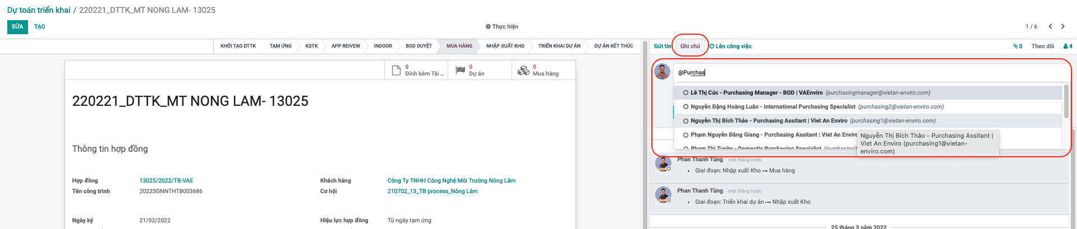Screen dimensions: 1077x229
Task: Select DỰ ÁN KẾT THÚC stage
Action: pos(614,46)
